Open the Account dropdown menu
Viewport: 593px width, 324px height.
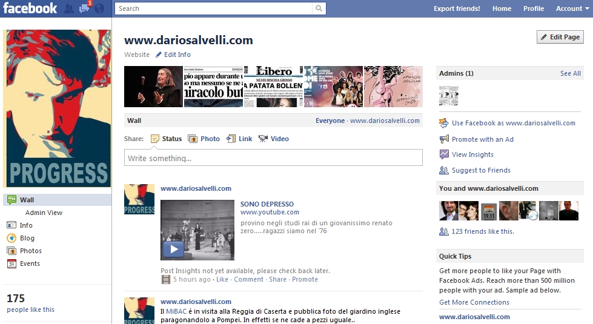tap(572, 8)
